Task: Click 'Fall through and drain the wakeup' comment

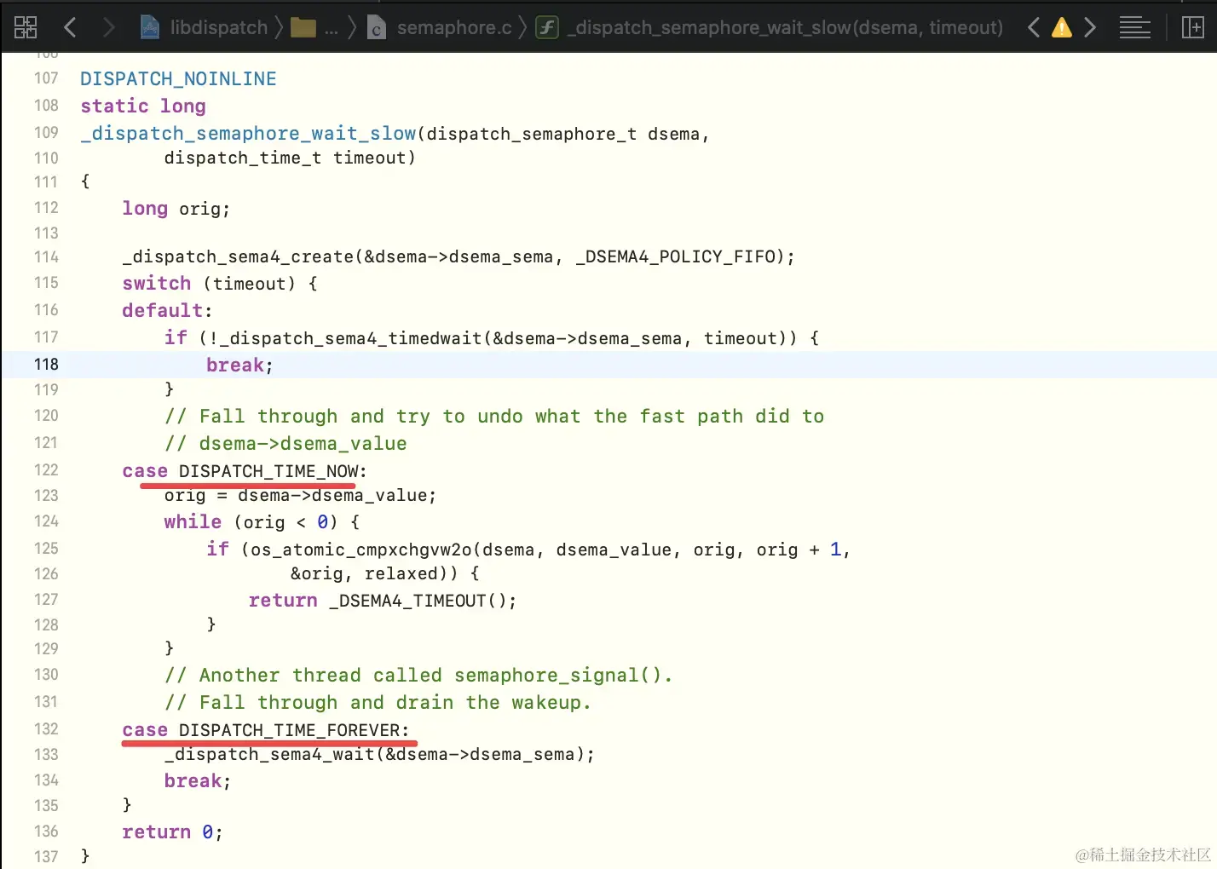Action: [x=378, y=703]
